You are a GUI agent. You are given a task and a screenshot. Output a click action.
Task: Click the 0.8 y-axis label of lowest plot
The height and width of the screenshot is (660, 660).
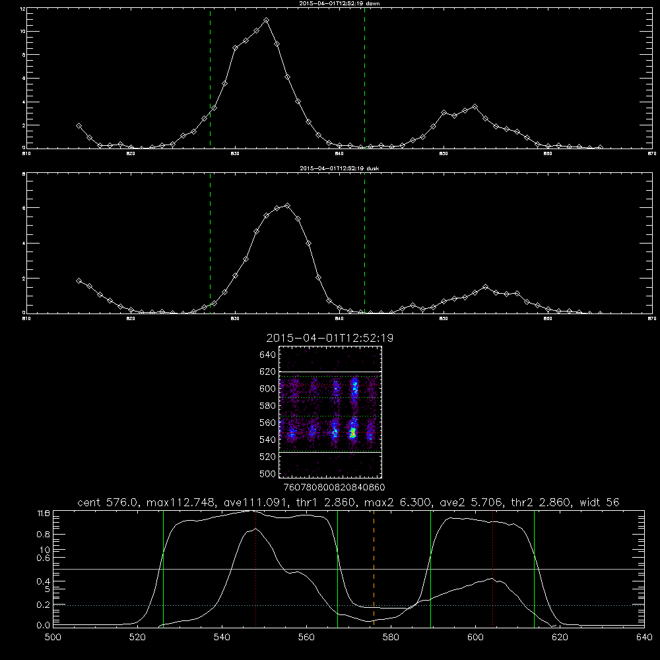[x=44, y=535]
